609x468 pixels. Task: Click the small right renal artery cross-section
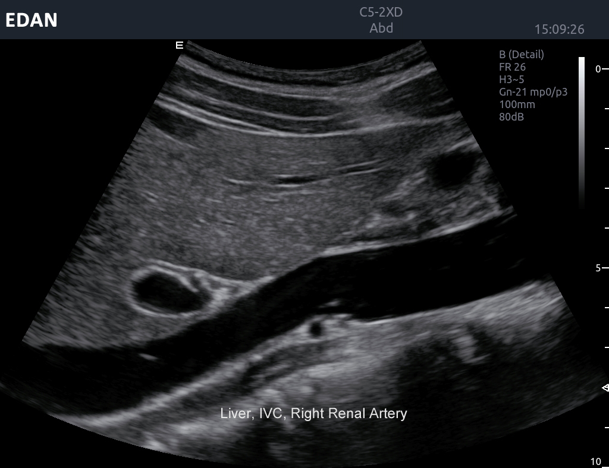316,327
